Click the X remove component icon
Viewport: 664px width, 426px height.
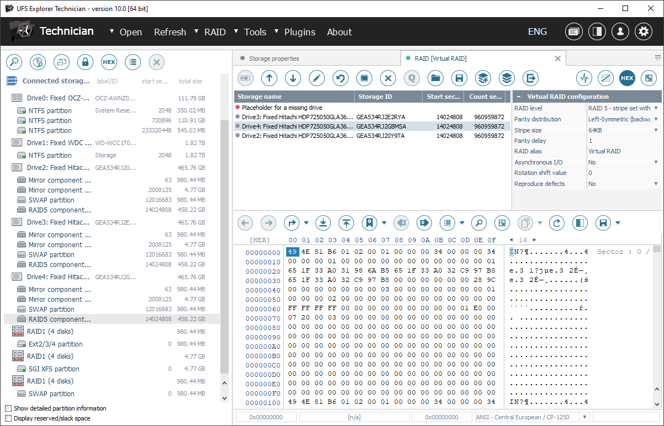[x=388, y=78]
